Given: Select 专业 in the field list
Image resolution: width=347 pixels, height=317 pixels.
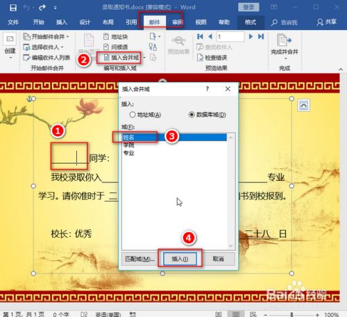Looking at the screenshot, I should click(x=174, y=153).
